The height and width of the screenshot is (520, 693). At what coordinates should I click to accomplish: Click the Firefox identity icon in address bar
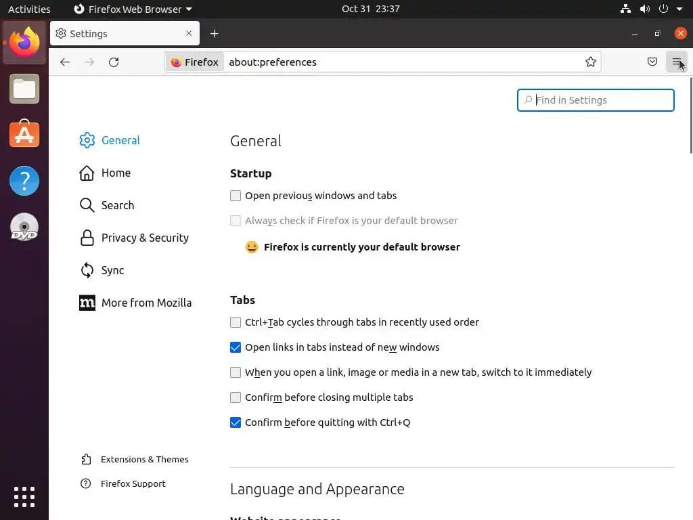195,62
